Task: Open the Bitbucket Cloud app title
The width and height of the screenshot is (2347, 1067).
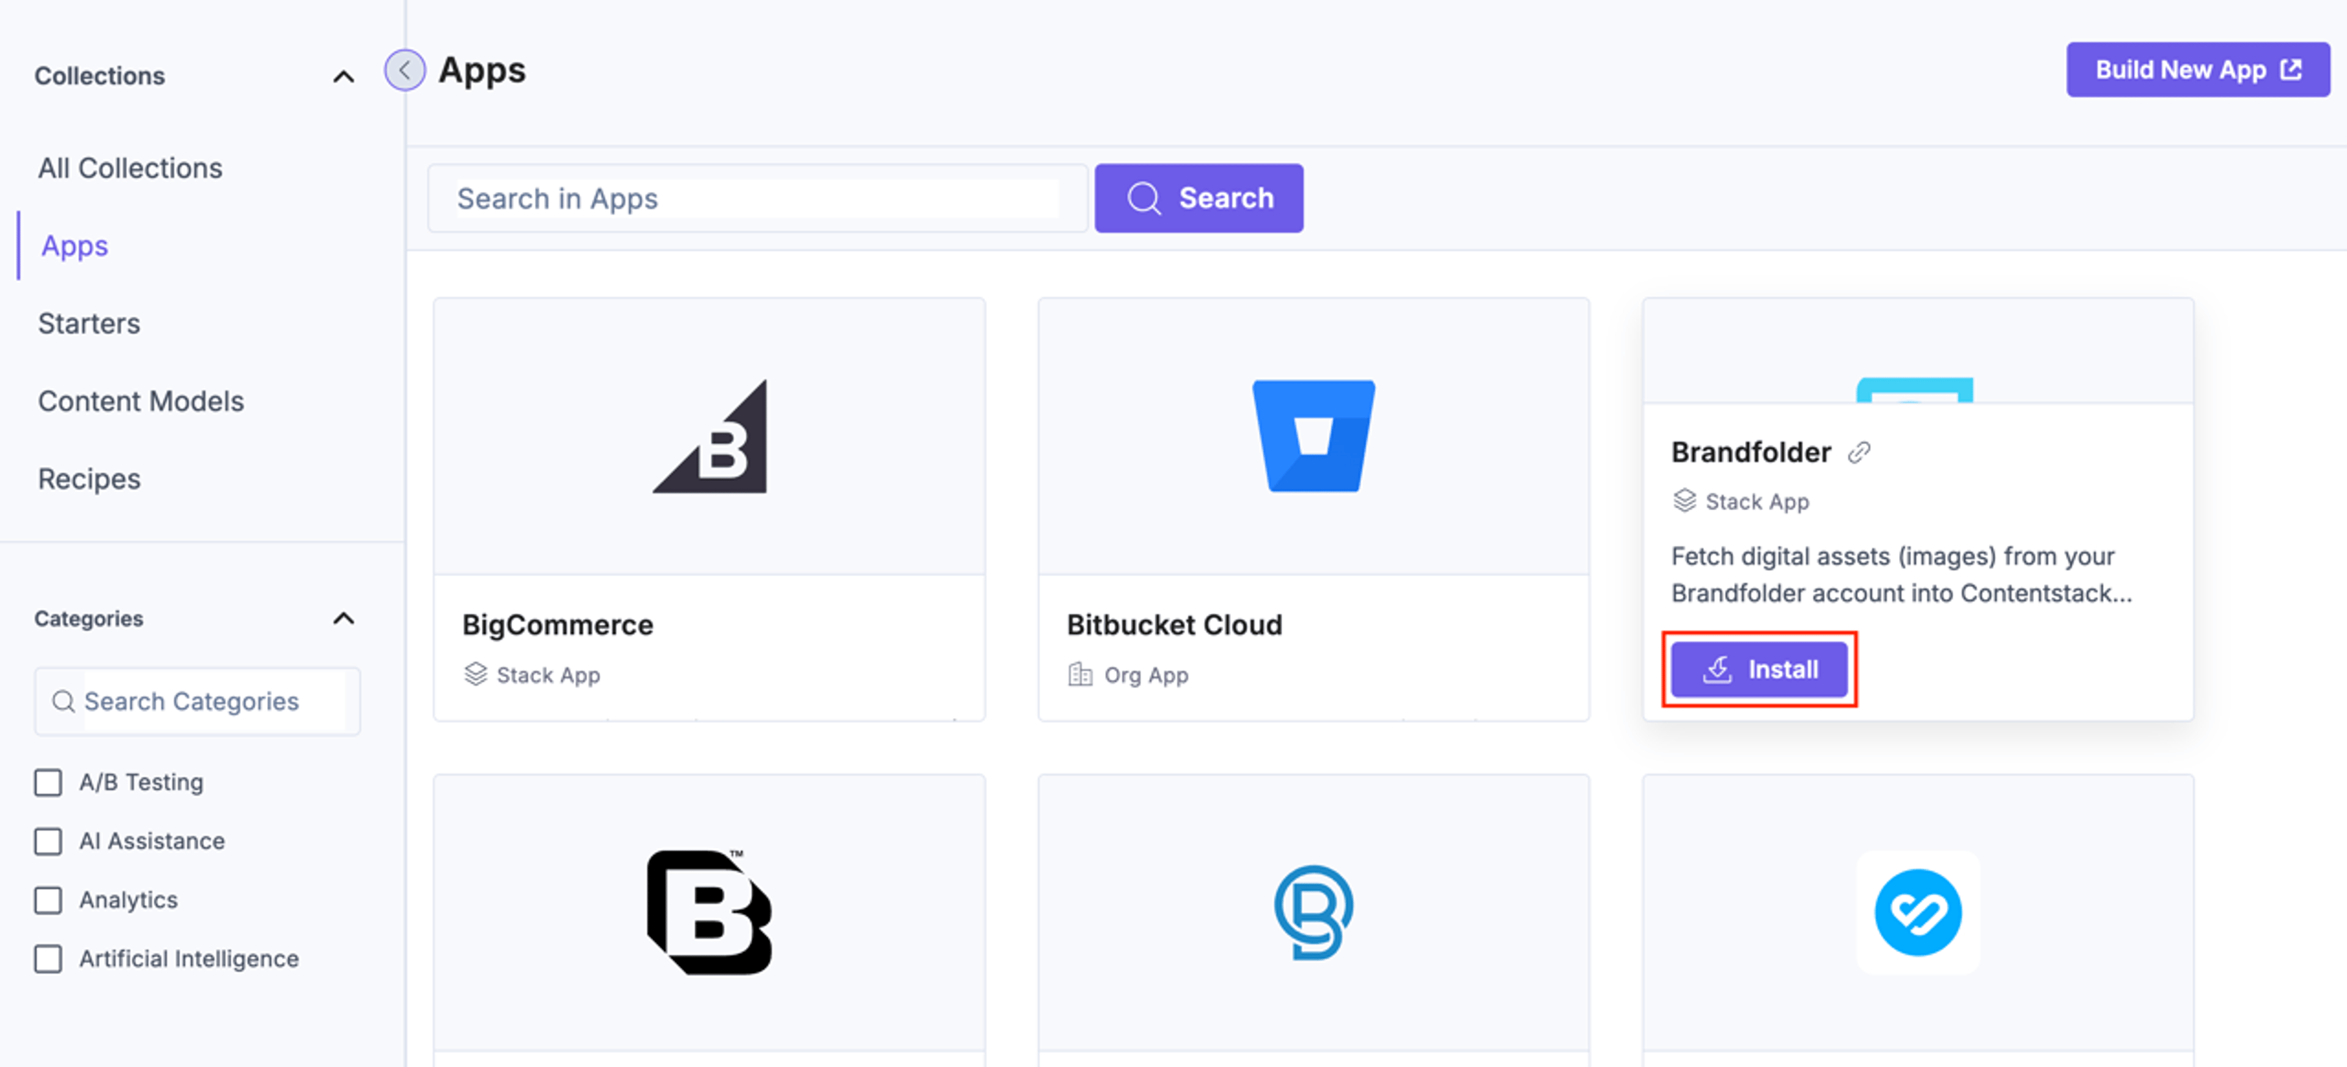Action: pos(1174,625)
